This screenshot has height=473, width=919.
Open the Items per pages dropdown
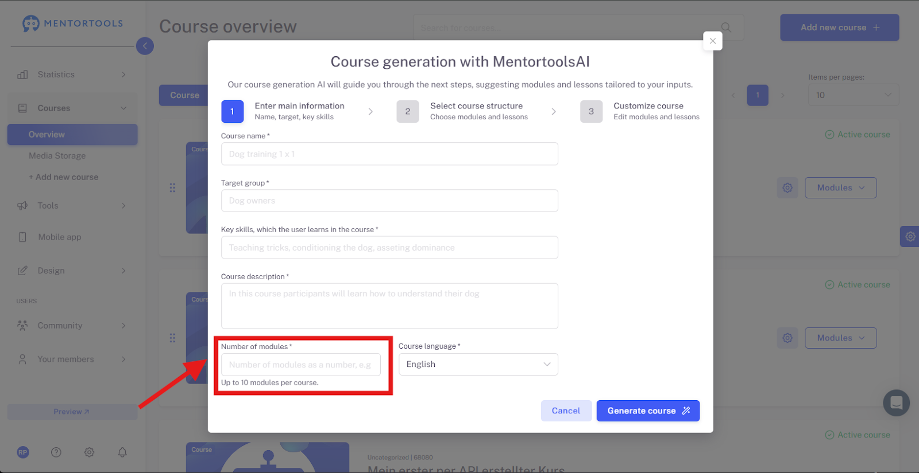[x=854, y=95]
